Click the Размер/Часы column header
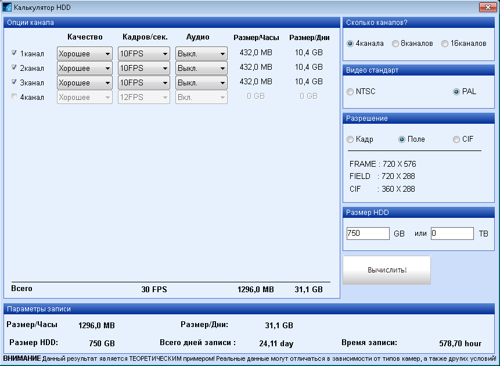500x366 pixels. (256, 38)
